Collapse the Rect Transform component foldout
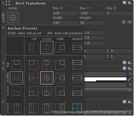 3,3
